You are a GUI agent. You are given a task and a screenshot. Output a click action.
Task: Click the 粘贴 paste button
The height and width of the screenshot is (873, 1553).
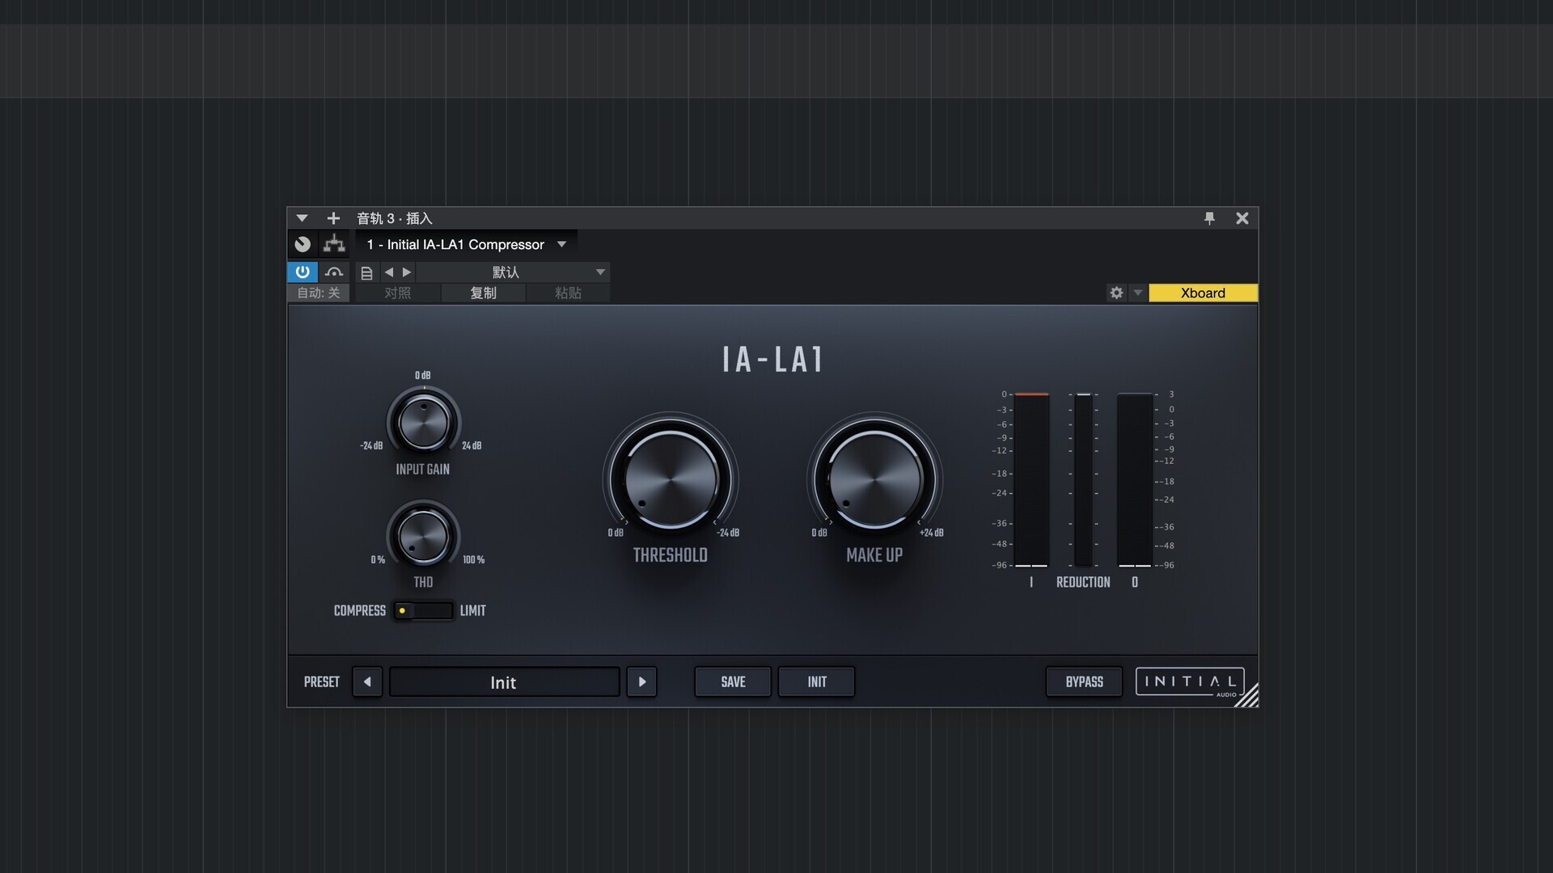coord(568,293)
